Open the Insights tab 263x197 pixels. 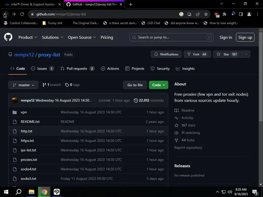click(x=185, y=68)
